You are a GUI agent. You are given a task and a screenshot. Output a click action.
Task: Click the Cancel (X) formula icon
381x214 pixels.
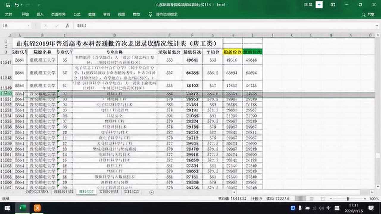[46, 26]
